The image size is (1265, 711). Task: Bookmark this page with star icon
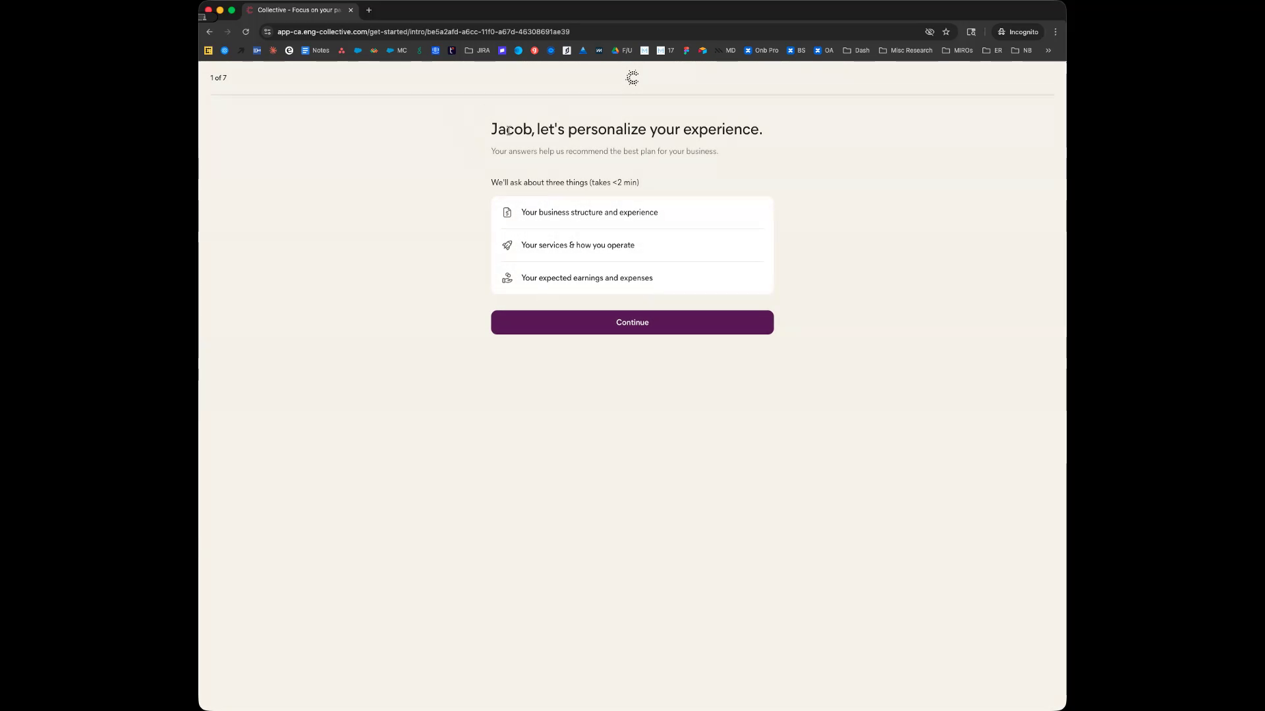946,32
